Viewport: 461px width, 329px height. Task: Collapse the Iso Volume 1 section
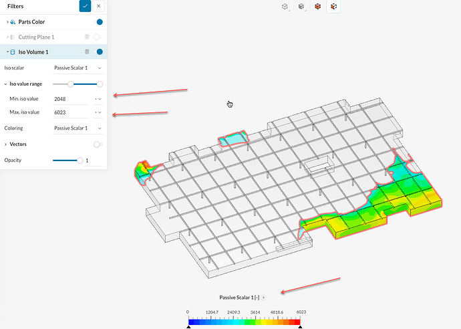click(x=7, y=51)
